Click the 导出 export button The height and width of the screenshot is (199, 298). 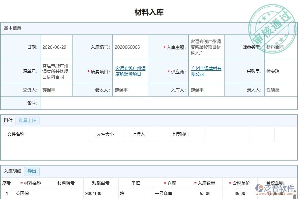click(32, 171)
